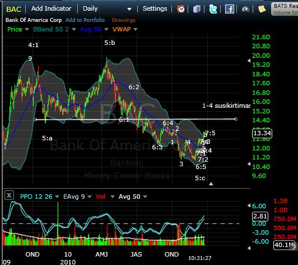Click the 40.1M volume value label
Image resolution: width=298 pixels, height=265 pixels.
click(x=285, y=245)
